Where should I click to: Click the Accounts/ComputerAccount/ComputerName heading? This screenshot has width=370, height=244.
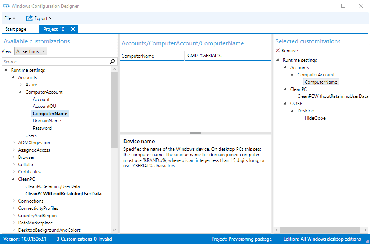click(x=183, y=43)
